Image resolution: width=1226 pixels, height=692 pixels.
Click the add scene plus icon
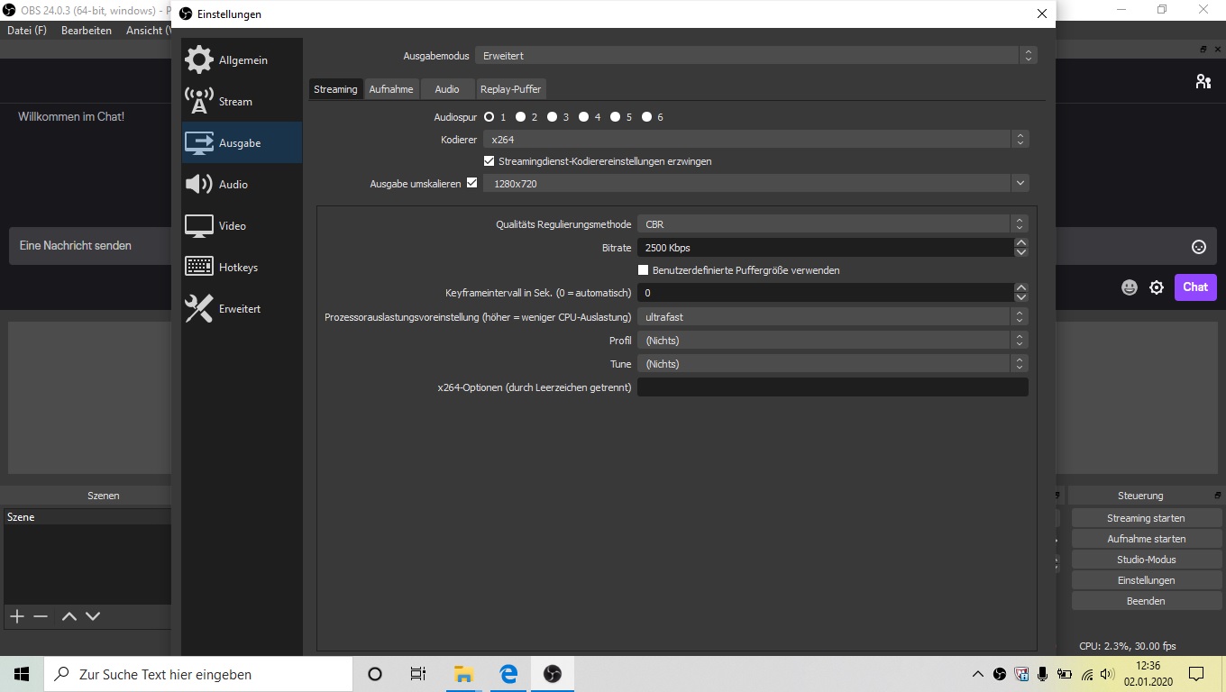[16, 616]
